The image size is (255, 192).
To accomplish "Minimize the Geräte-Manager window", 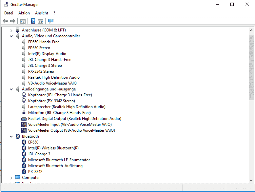I will [x=217, y=4].
